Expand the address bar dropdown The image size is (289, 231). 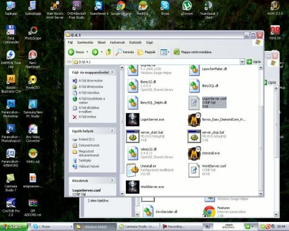point(242,62)
